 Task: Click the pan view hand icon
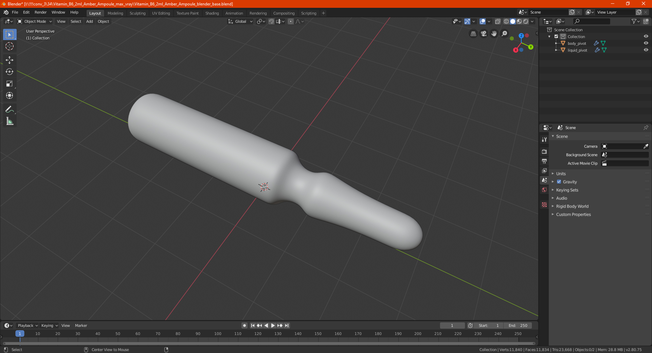coord(494,34)
